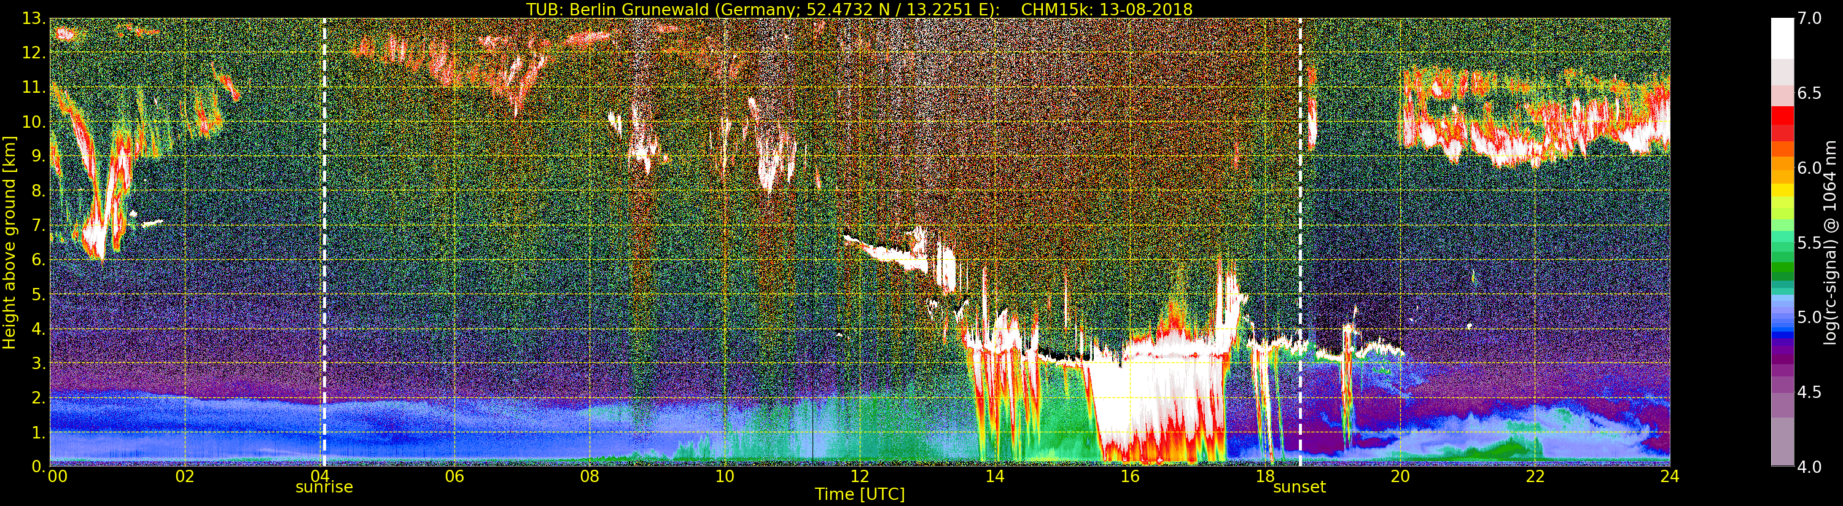Click the '10' time tick label

pos(725,476)
